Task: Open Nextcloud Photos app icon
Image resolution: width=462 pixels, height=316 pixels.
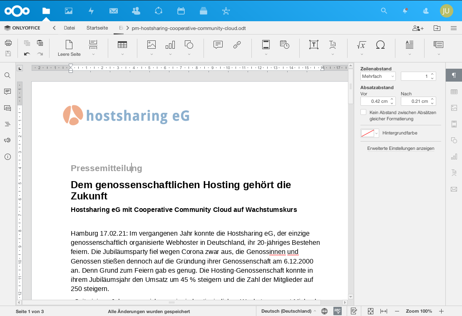Action: (69, 11)
